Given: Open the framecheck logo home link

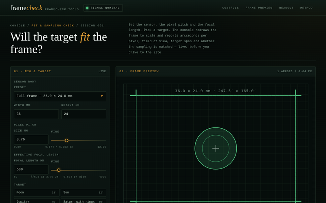Looking at the screenshot, I should point(26,8).
